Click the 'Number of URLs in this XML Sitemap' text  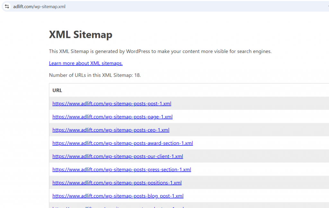click(95, 75)
